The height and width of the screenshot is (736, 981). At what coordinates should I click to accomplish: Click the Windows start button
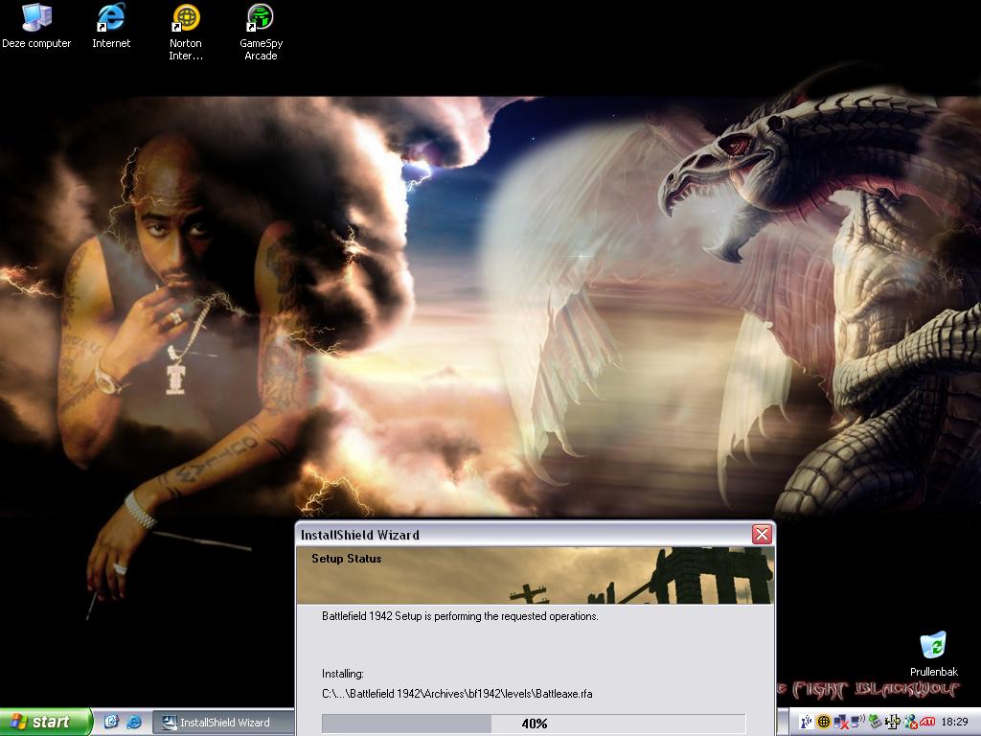(x=45, y=722)
